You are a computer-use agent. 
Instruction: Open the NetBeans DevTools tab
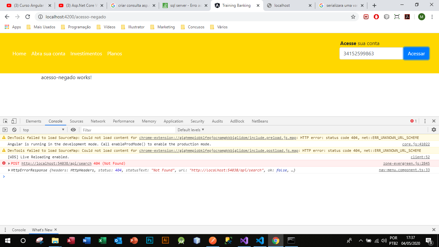(260, 121)
